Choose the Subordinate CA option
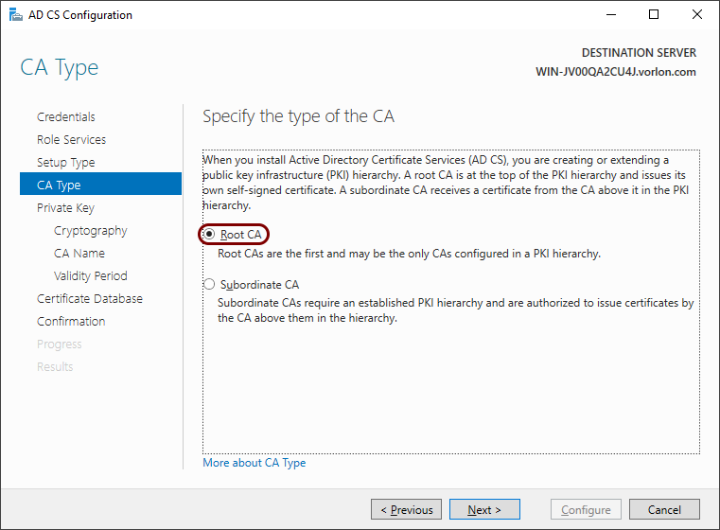This screenshot has height=530, width=720. 209,284
